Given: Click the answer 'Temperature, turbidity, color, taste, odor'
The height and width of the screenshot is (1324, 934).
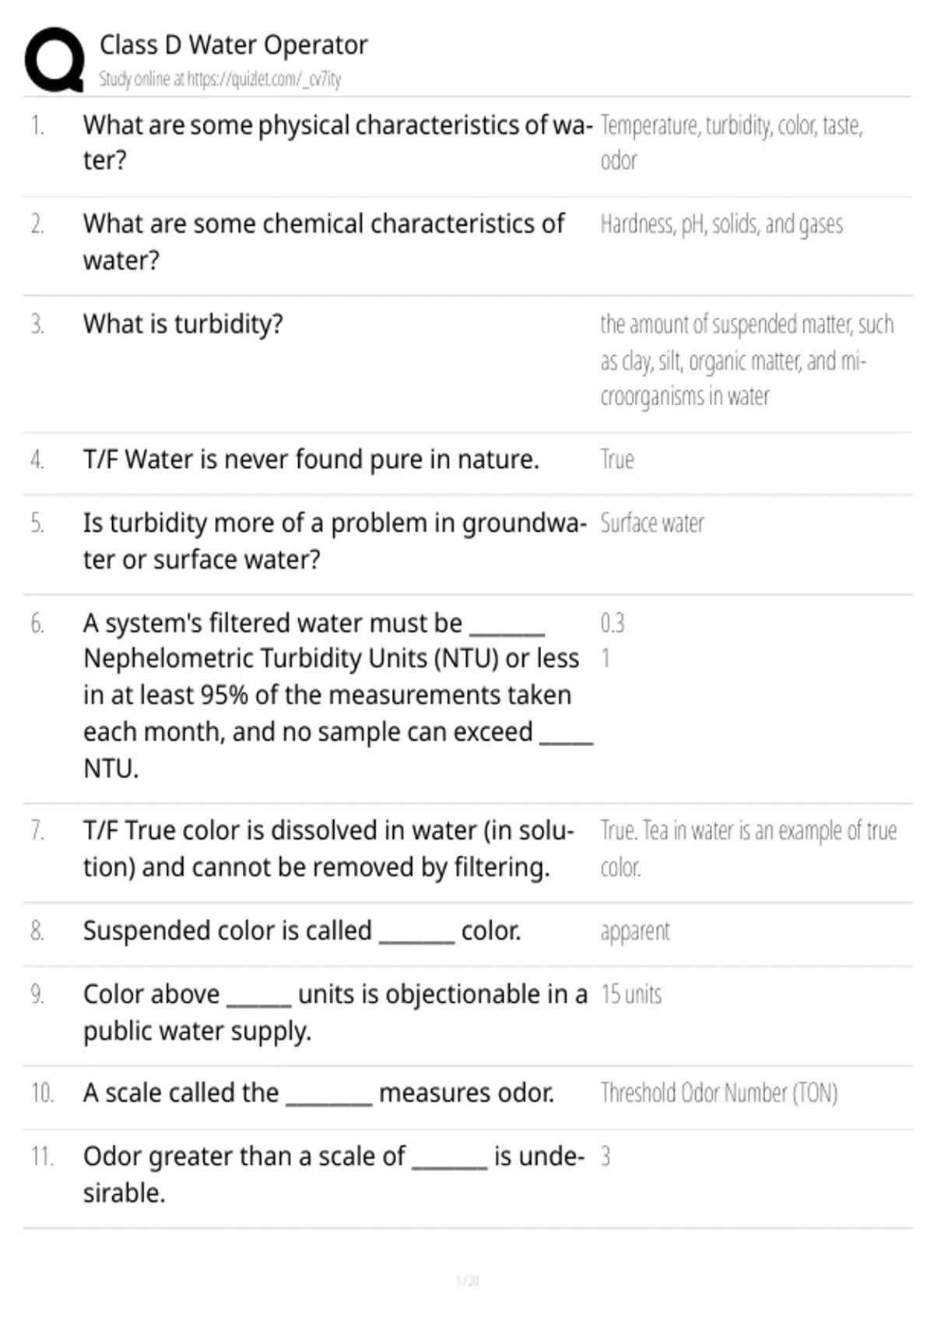Looking at the screenshot, I should point(731,142).
